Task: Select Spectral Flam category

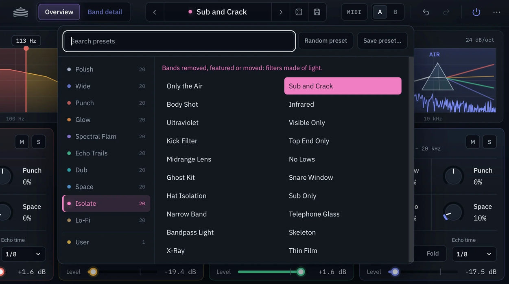Action: pyautogui.click(x=106, y=136)
